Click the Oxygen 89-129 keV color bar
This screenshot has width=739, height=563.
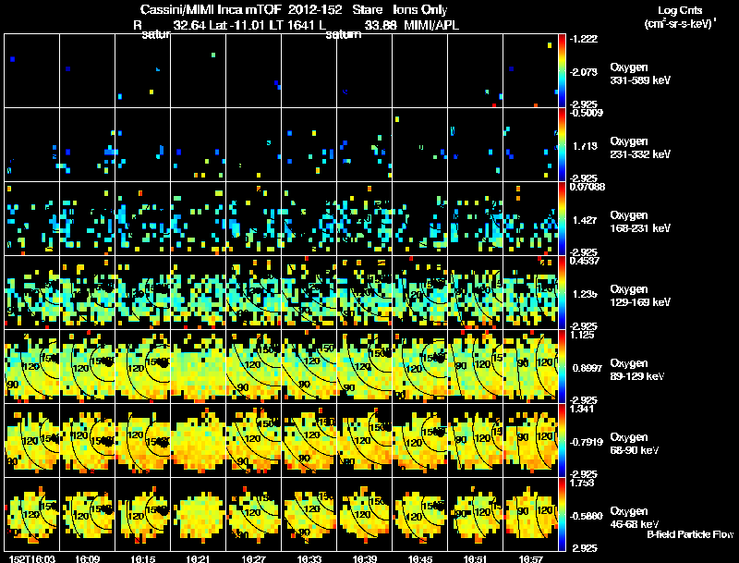coord(562,367)
